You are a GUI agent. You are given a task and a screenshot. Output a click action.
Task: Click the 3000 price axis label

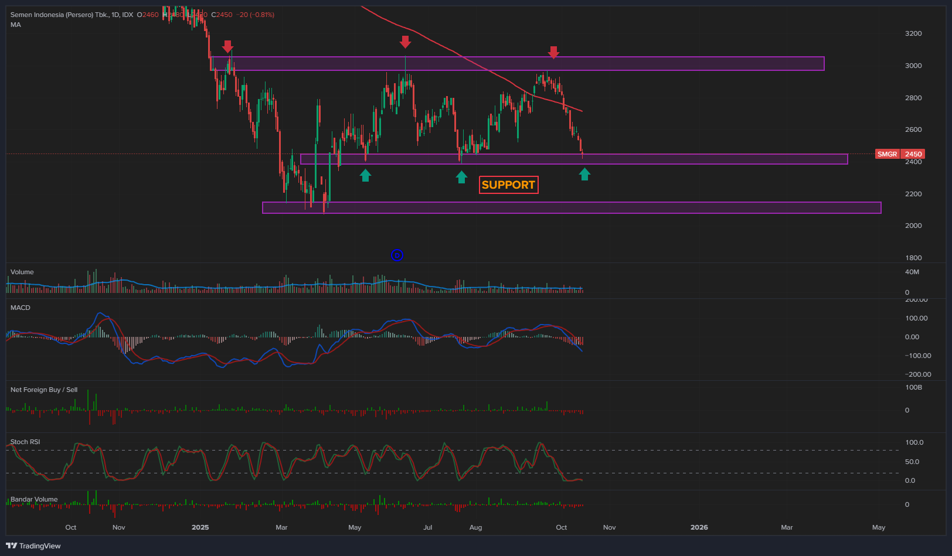coord(913,66)
